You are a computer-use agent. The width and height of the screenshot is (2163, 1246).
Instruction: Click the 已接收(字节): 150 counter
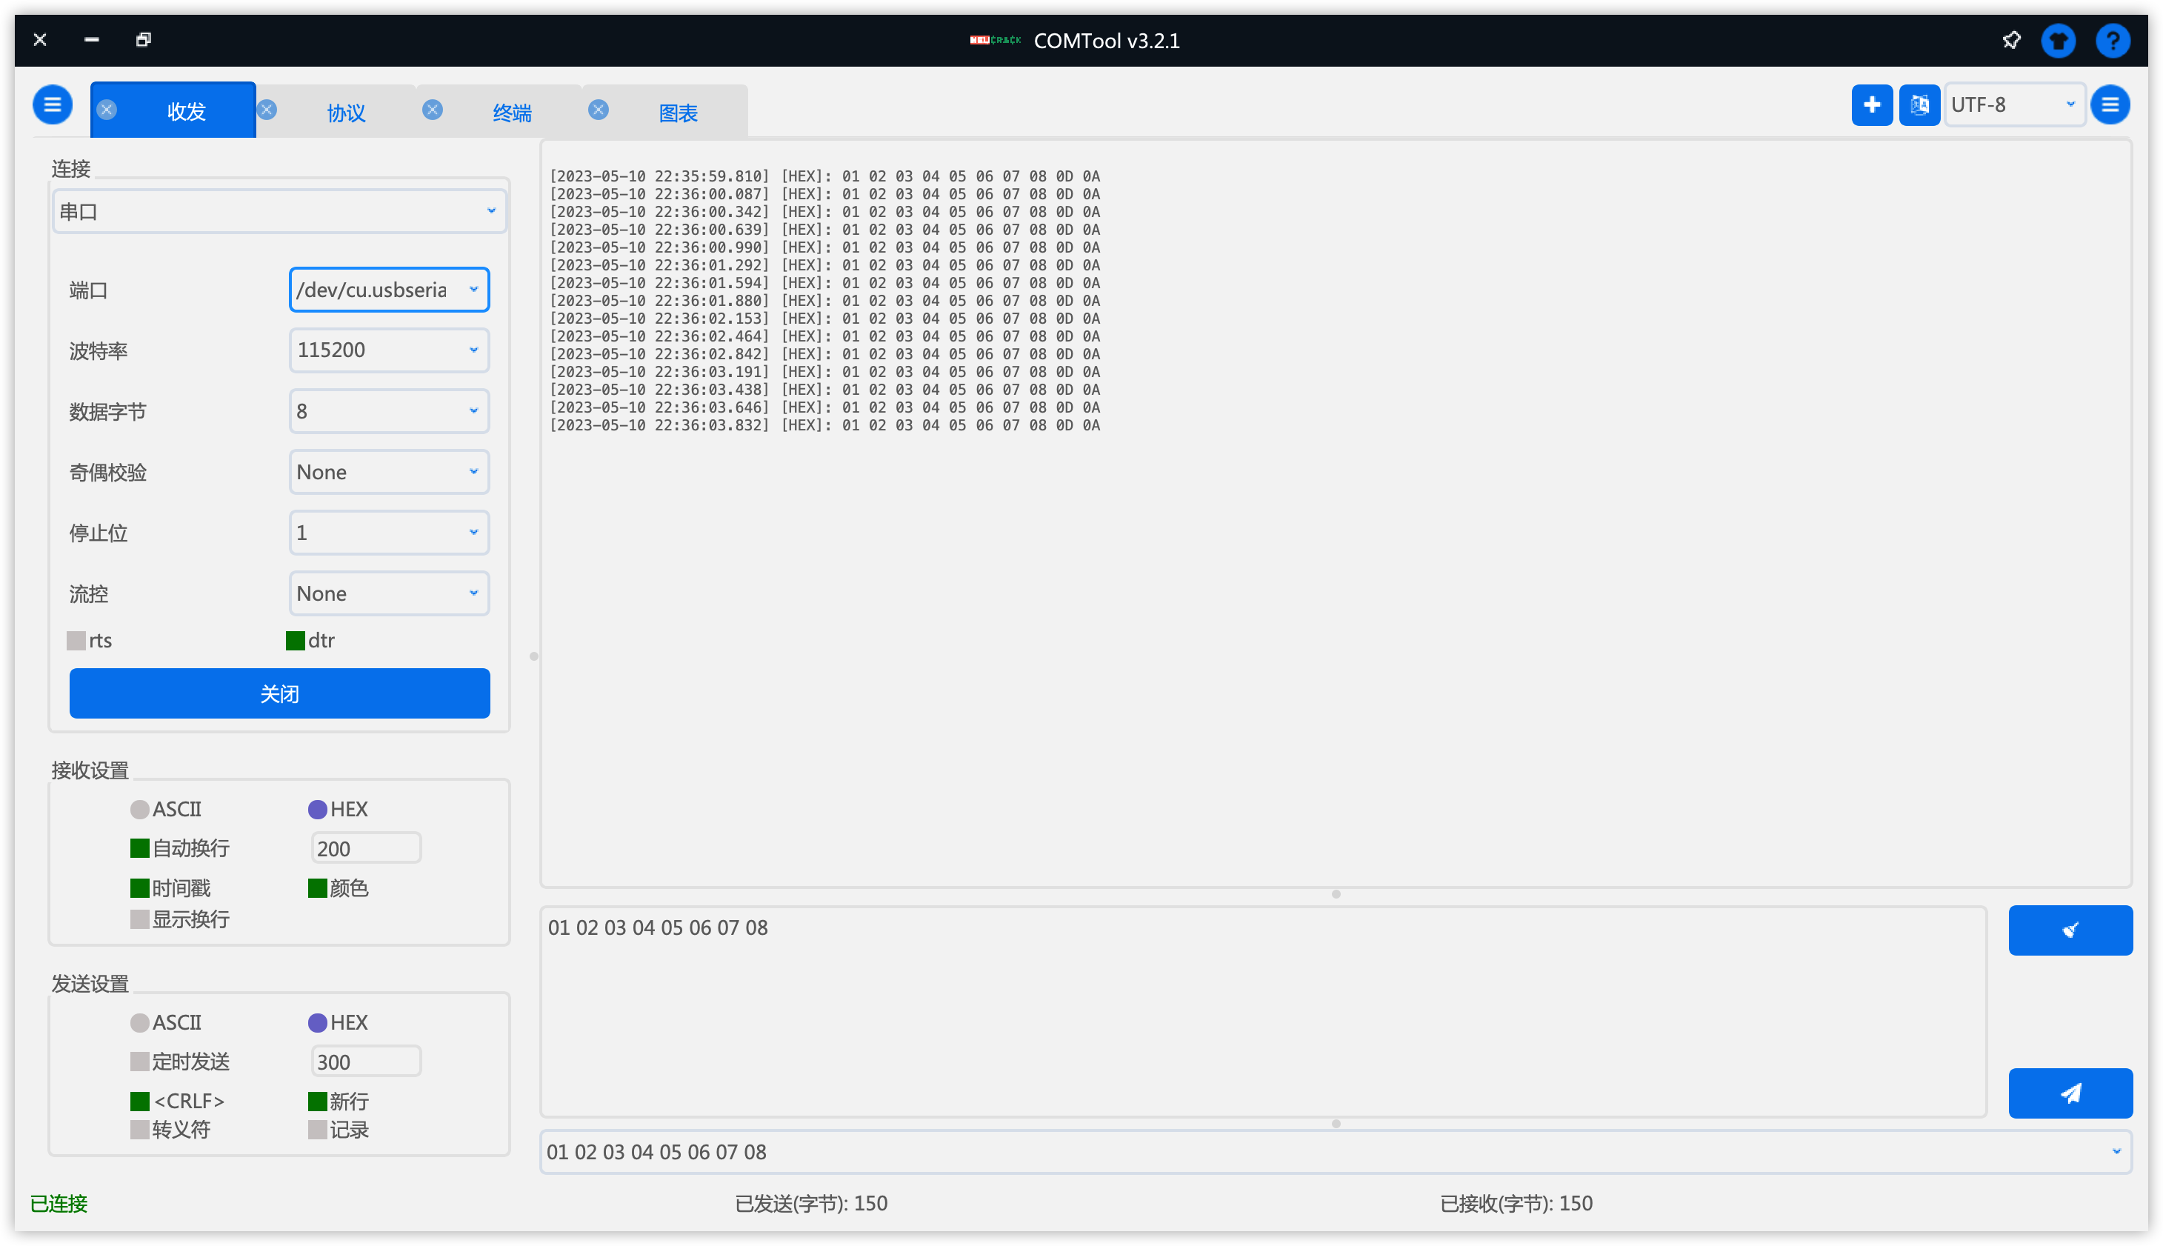point(1516,1203)
